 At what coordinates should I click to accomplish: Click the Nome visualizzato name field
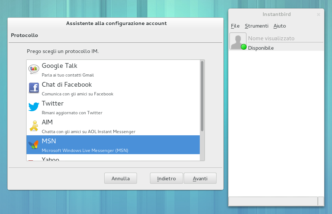click(286, 38)
